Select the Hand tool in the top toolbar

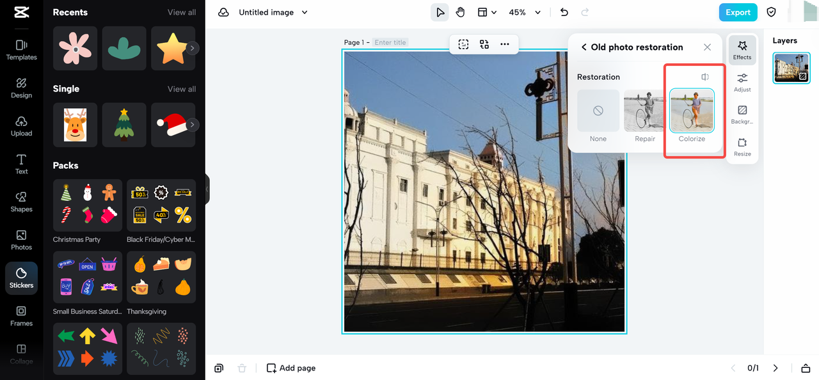460,12
